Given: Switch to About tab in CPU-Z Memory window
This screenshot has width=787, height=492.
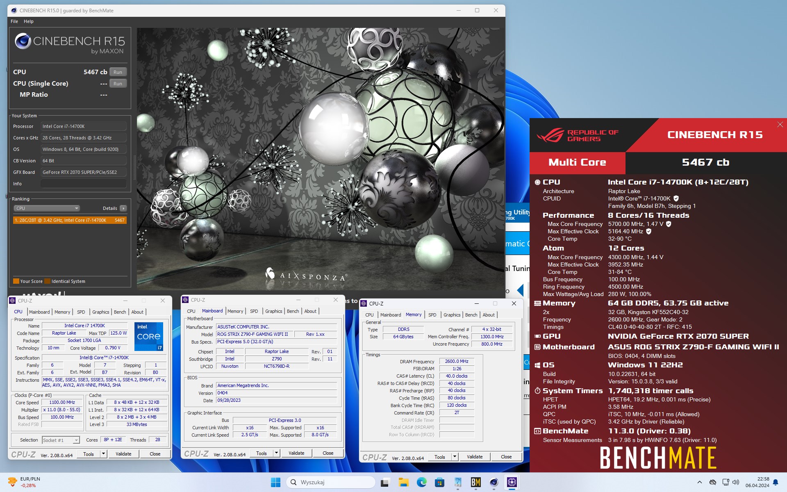Looking at the screenshot, I should point(489,315).
